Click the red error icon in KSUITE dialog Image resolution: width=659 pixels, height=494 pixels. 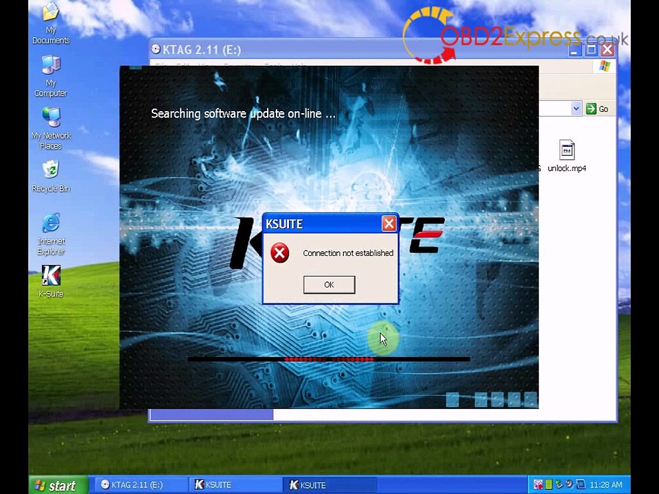click(x=279, y=253)
